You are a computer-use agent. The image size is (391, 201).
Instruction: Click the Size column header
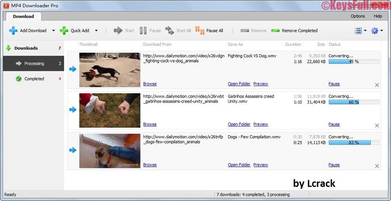point(321,45)
